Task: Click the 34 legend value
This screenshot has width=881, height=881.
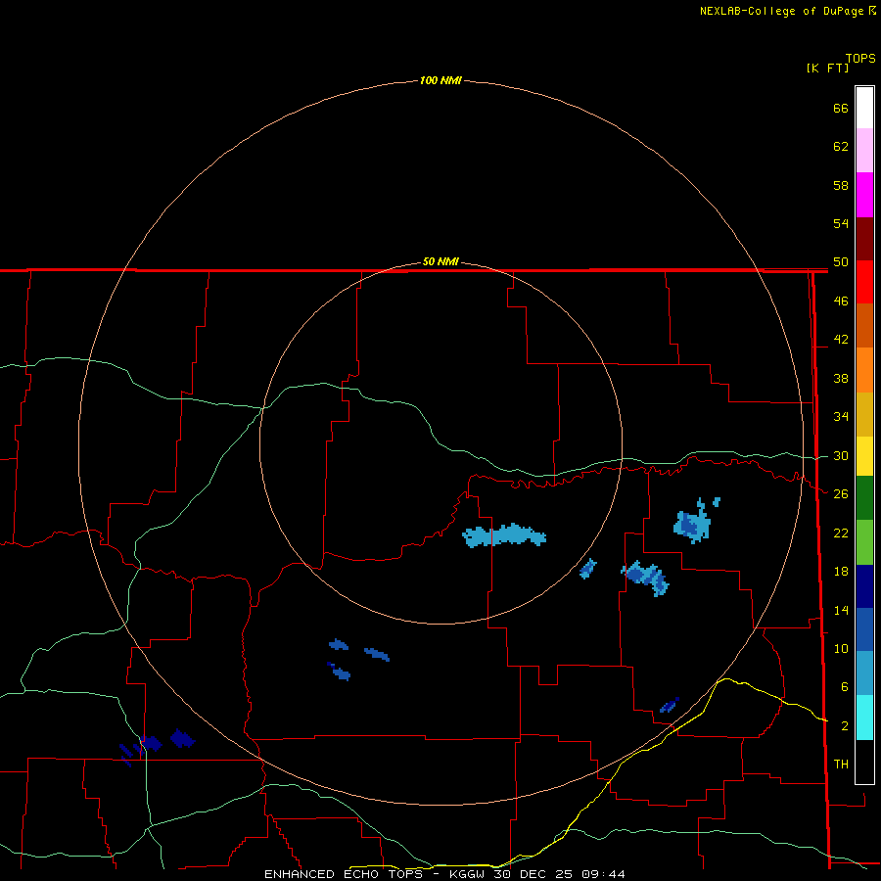Action: [x=841, y=417]
